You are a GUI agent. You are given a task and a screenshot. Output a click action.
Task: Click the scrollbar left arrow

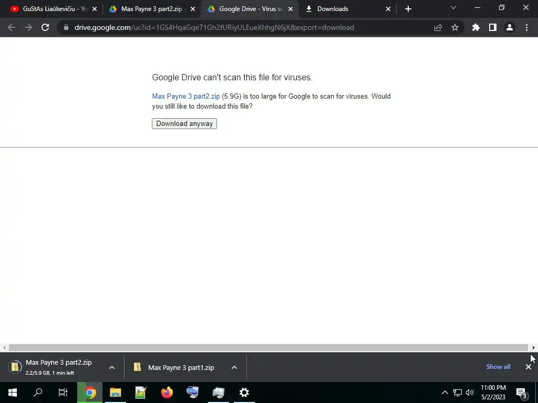pos(4,347)
